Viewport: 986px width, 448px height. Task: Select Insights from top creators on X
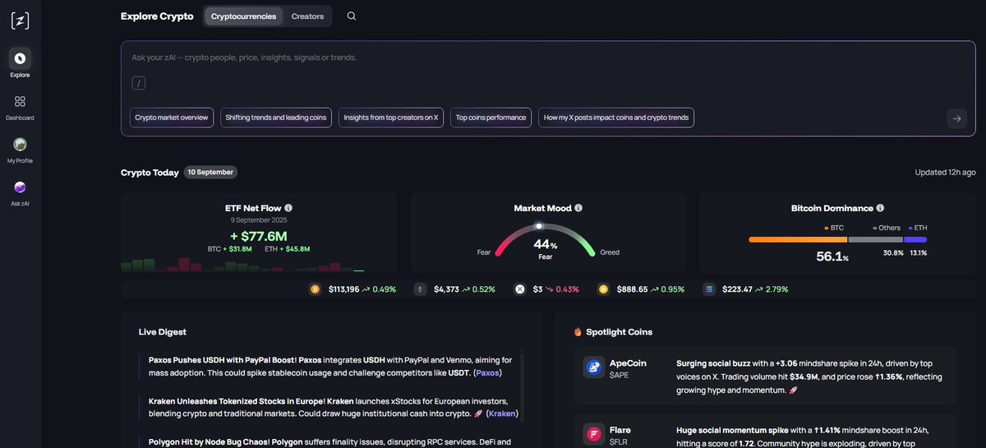[391, 118]
